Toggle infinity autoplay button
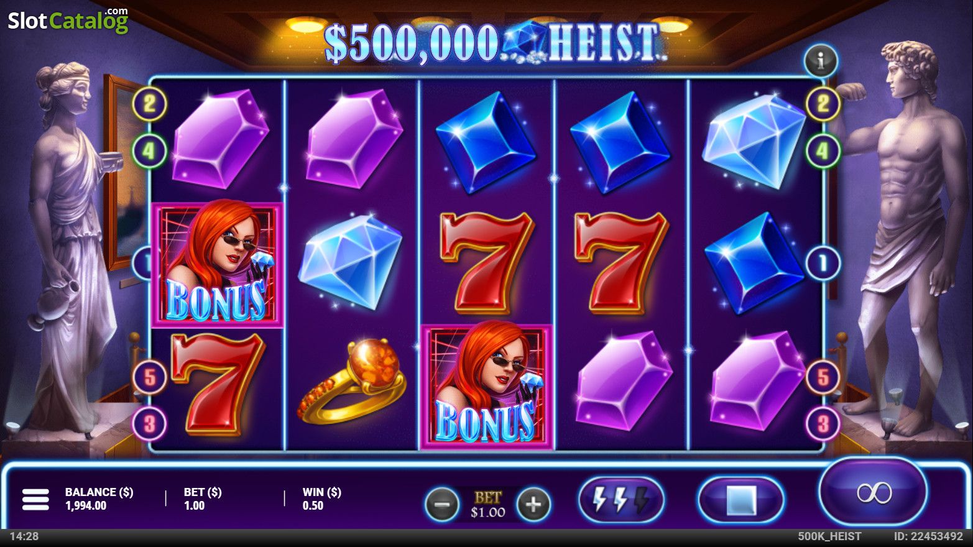Image resolution: width=973 pixels, height=547 pixels. 874,492
